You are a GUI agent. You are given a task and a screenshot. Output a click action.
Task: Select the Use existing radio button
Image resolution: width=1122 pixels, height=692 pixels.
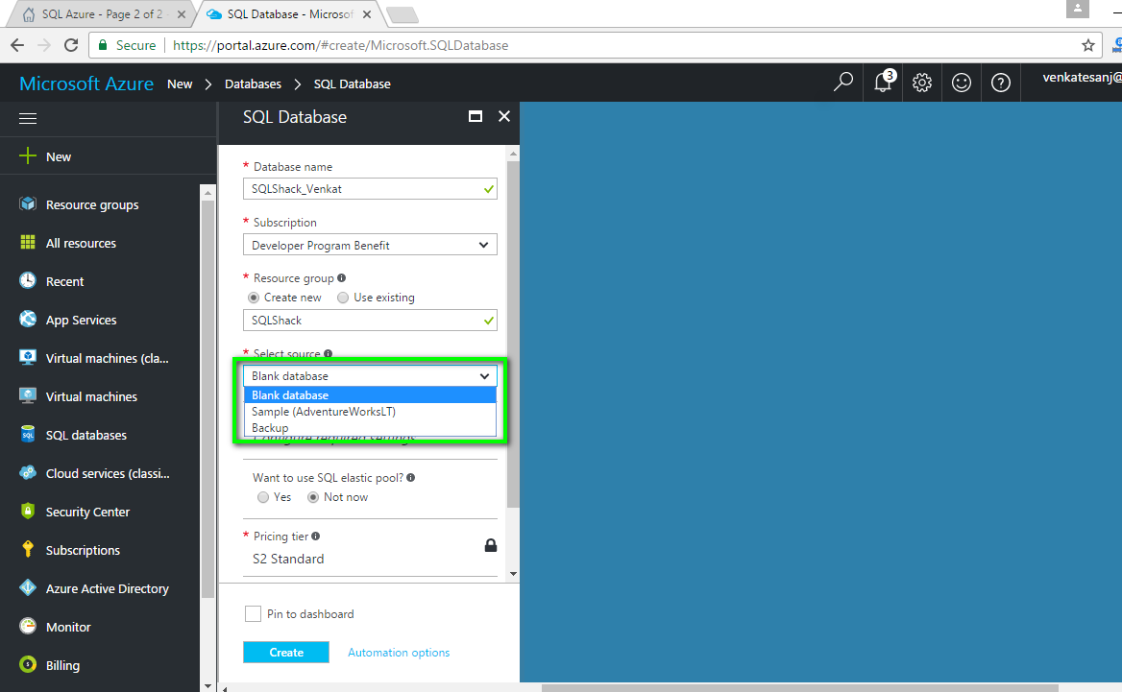coord(343,298)
